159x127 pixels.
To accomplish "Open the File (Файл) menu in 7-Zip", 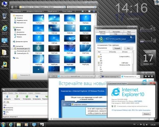I will point(5,93).
